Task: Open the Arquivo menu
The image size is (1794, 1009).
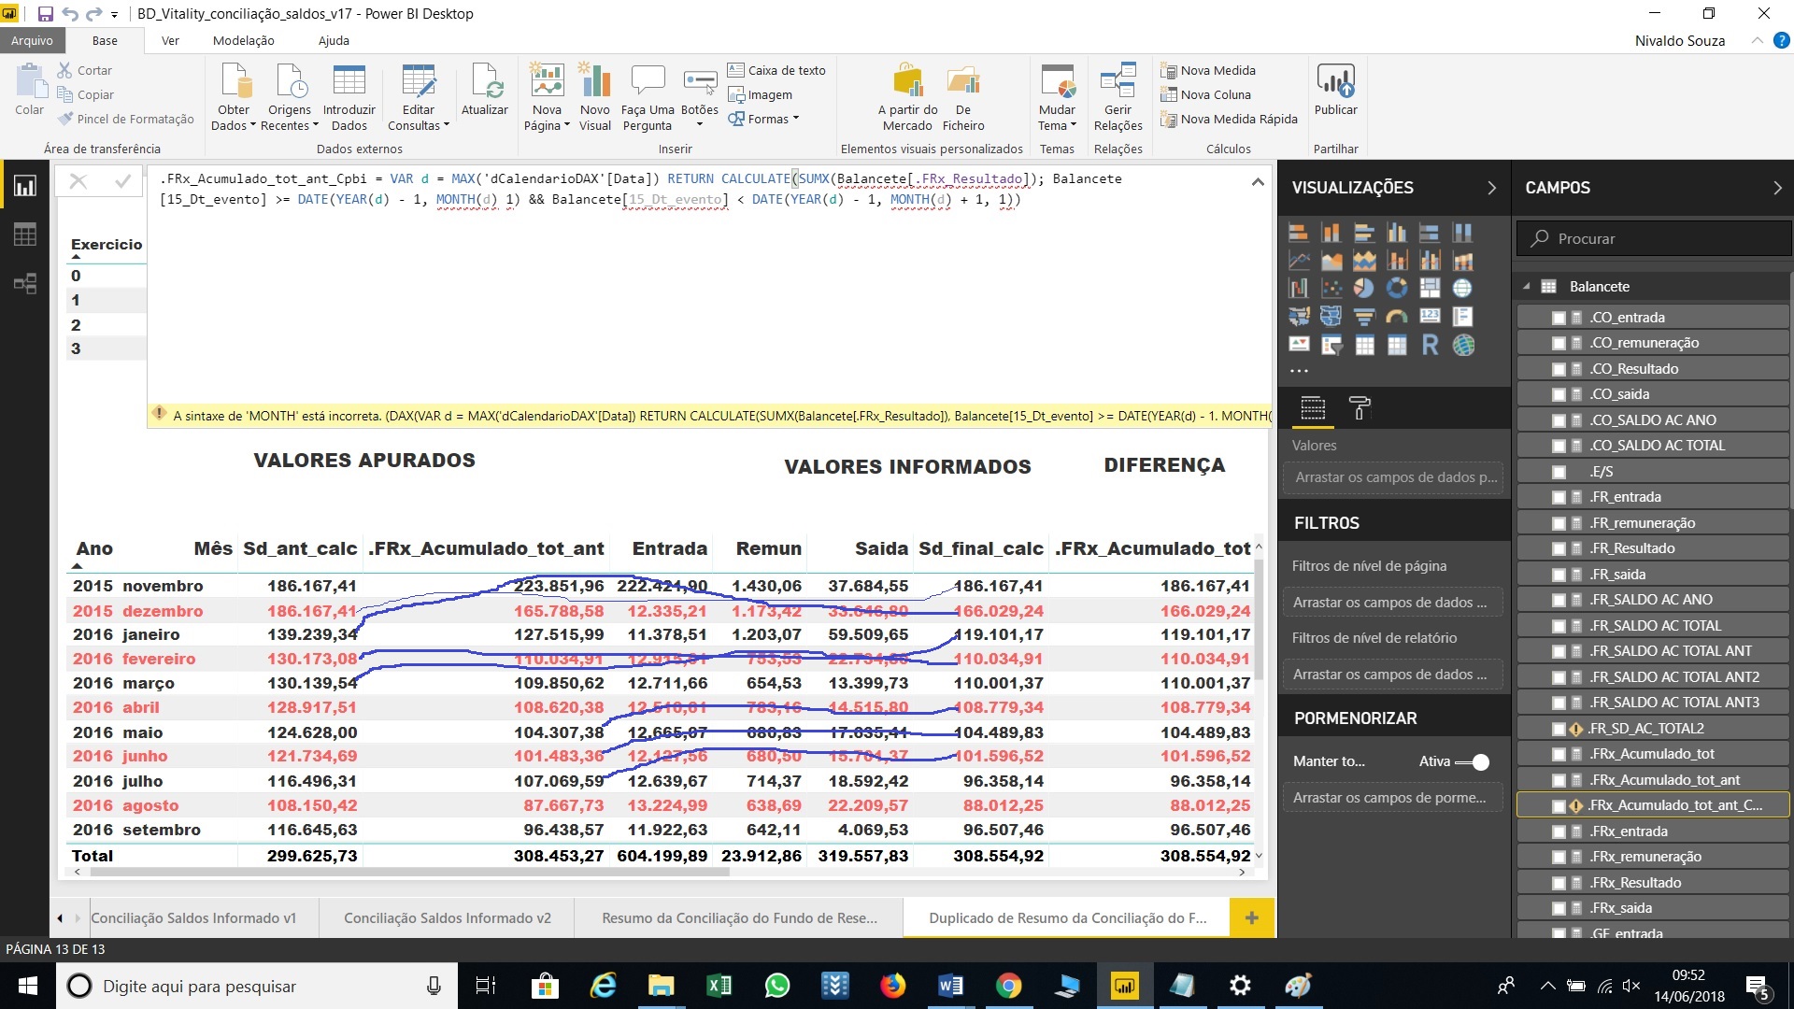Action: coord(33,40)
